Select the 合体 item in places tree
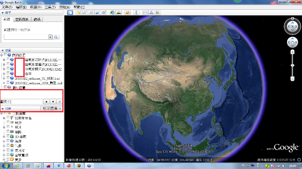The width and height of the screenshot is (302, 169). pyautogui.click(x=28, y=74)
